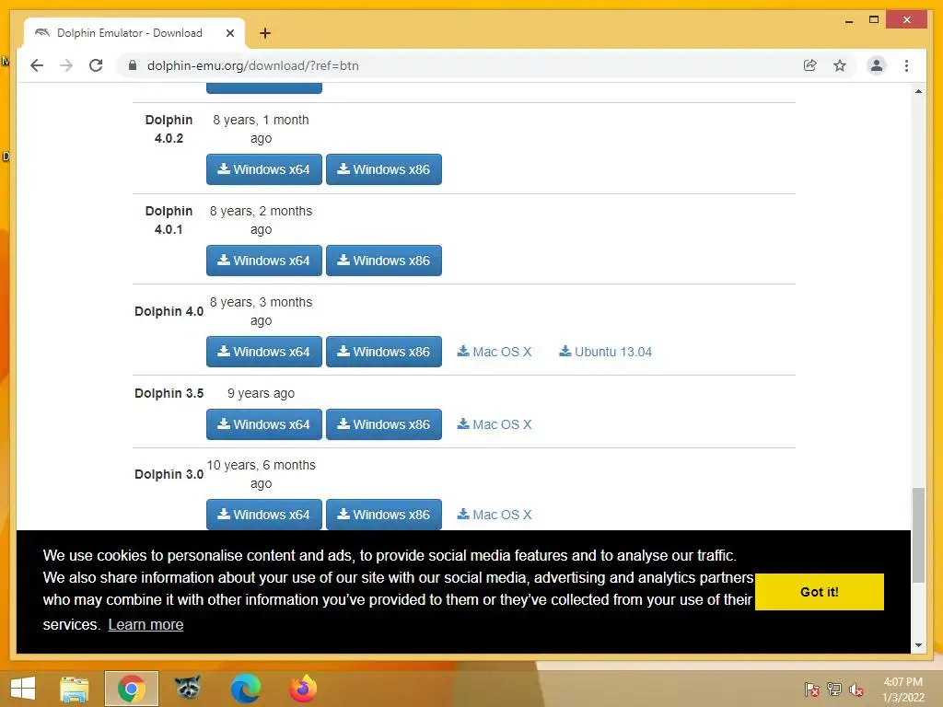This screenshot has height=707, width=943.
Task: Click the page scrollbar thumb
Action: pos(918,535)
